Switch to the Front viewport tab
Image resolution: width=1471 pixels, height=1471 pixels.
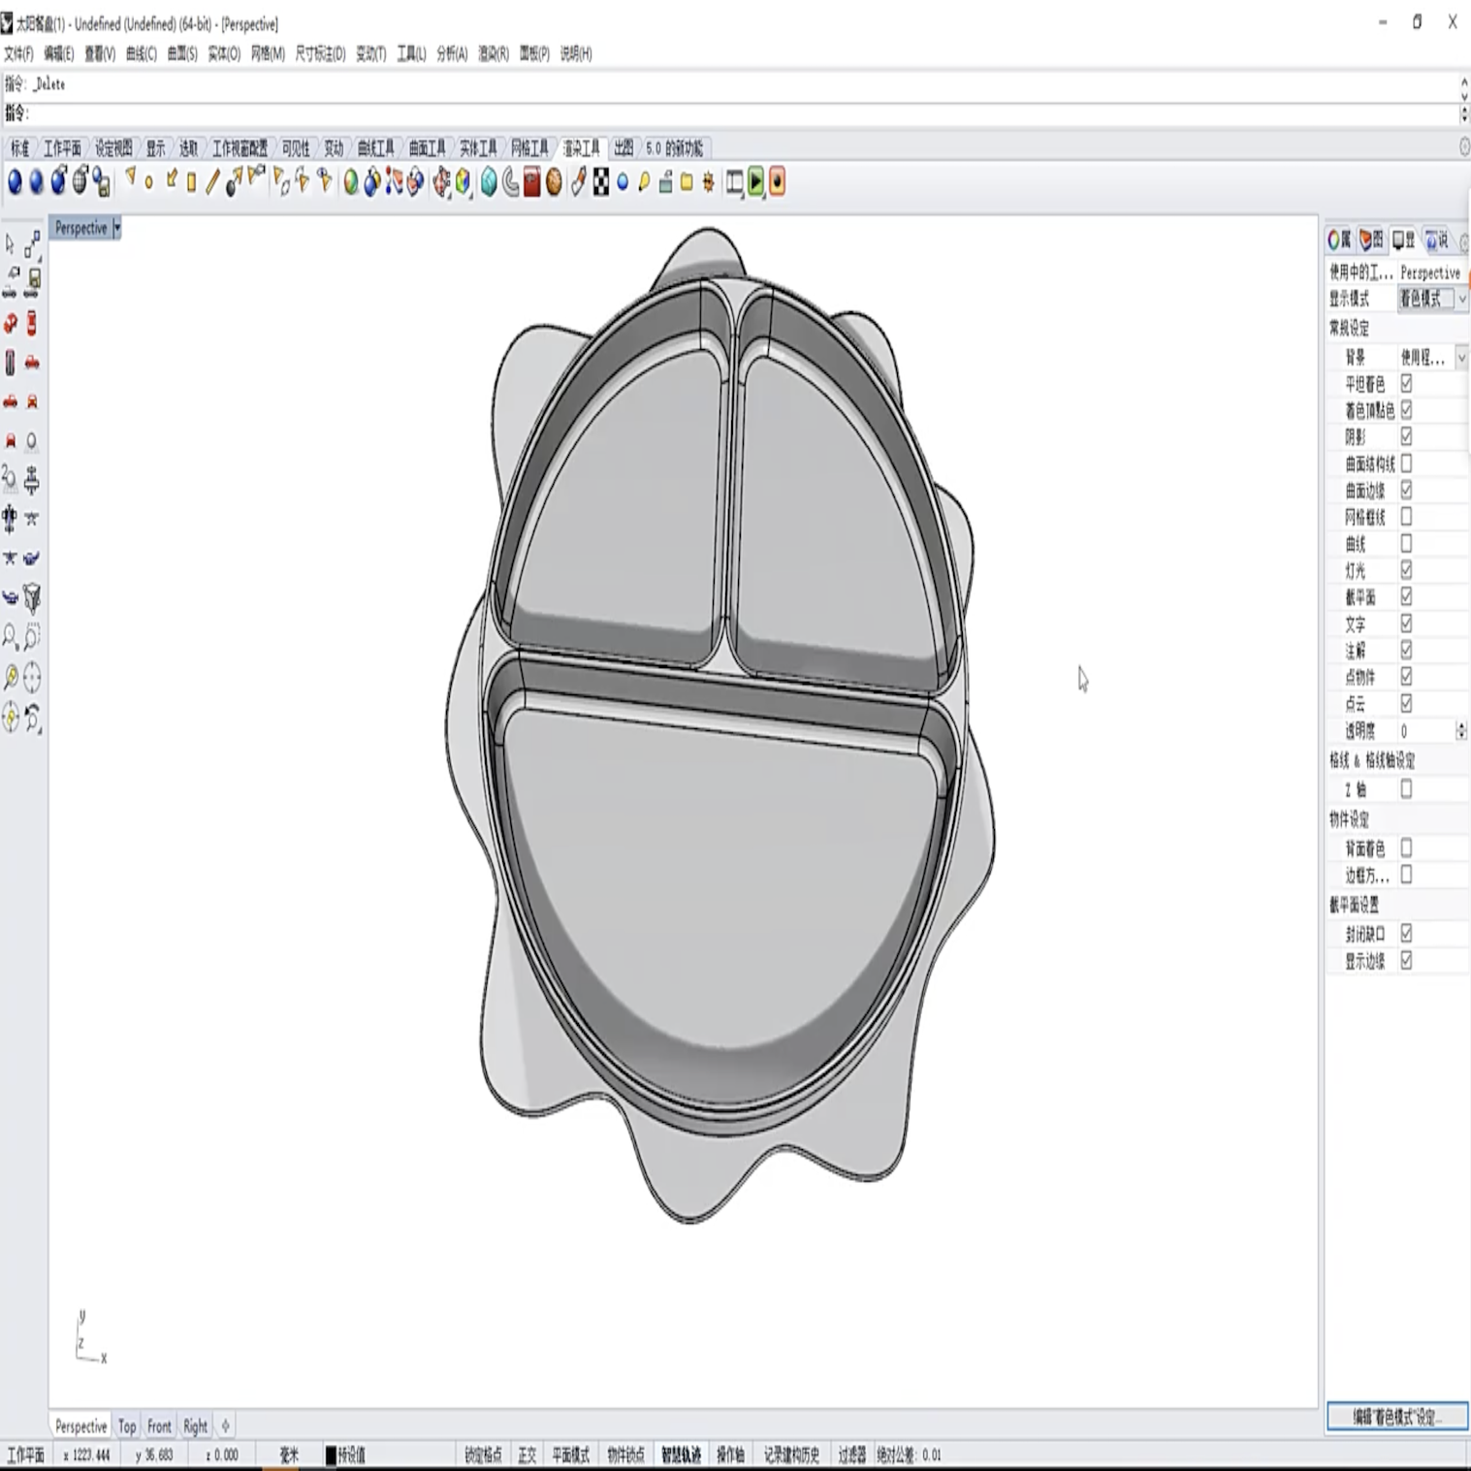159,1426
